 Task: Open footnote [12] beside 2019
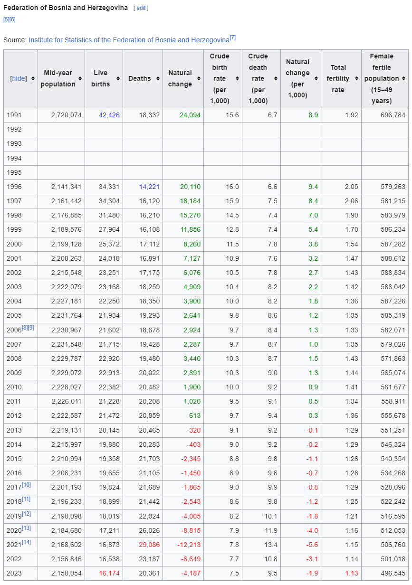pyautogui.click(x=26, y=514)
